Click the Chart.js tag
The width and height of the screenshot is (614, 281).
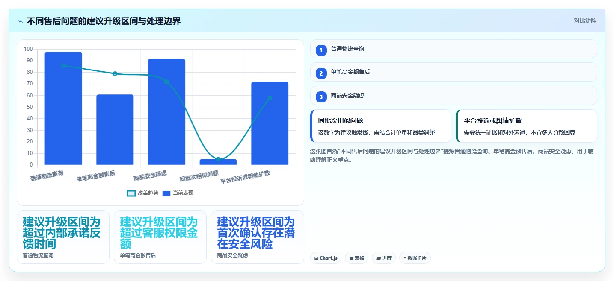326,258
